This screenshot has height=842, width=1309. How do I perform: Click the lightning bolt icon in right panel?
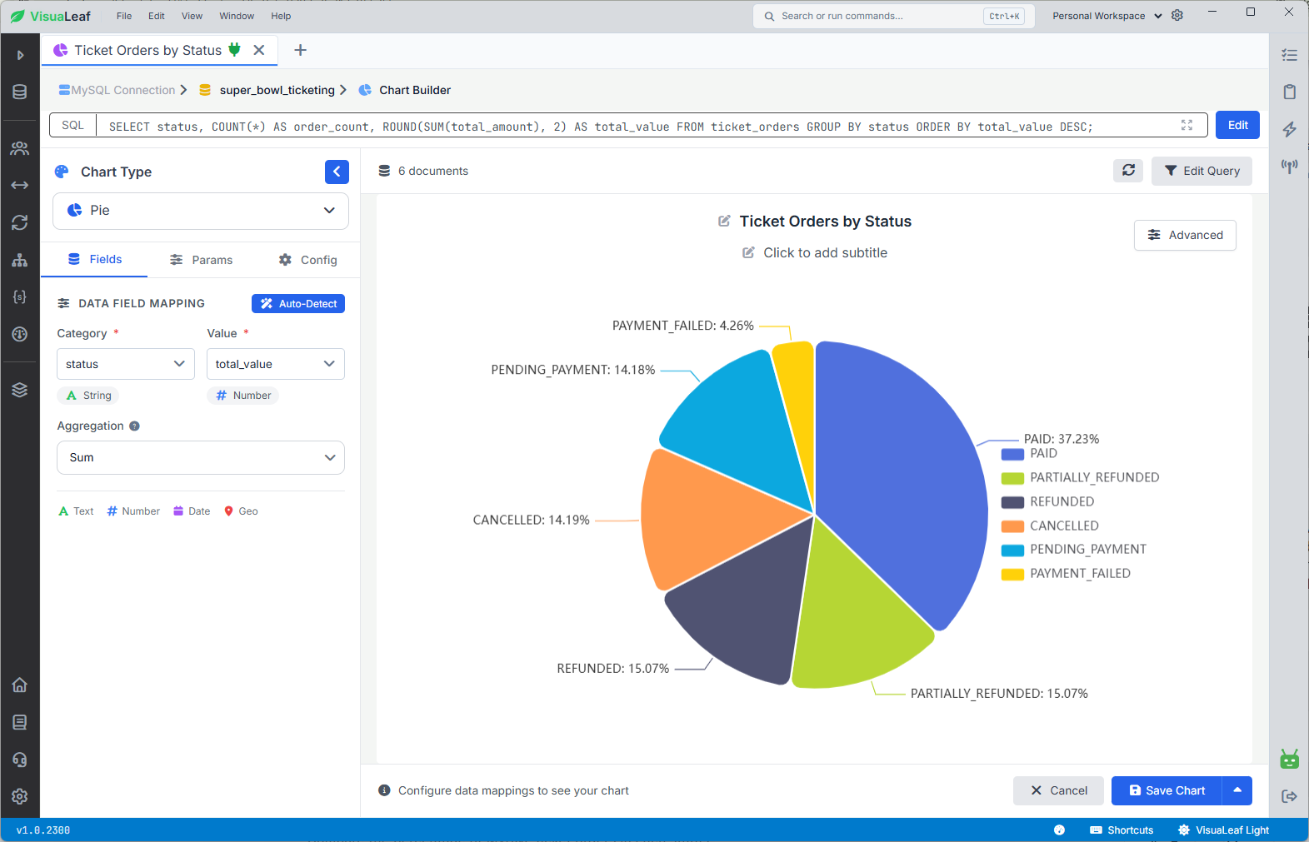[1290, 129]
